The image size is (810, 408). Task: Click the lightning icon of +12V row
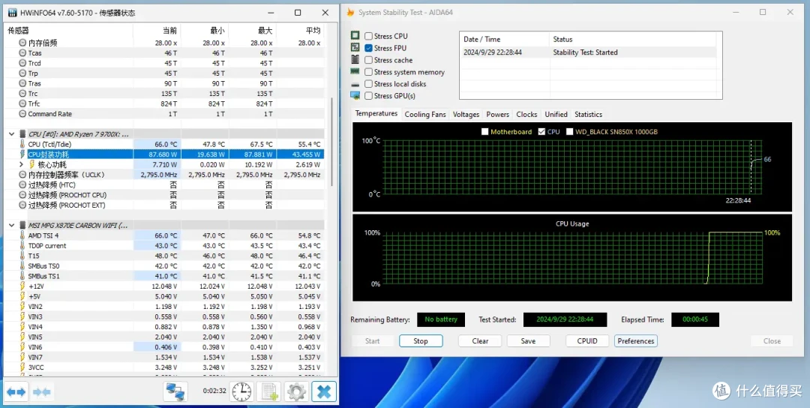pyautogui.click(x=22, y=286)
